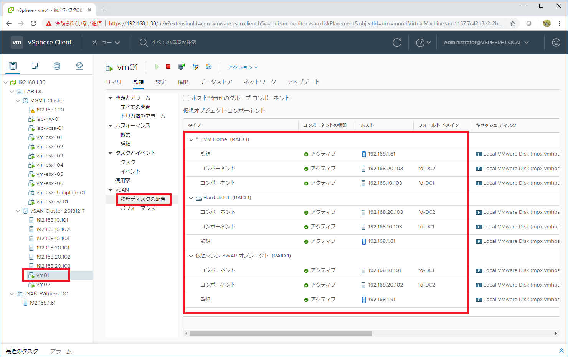Collapse vSAN-Witness-DC node
Image resolution: width=568 pixels, height=357 pixels.
(12, 294)
